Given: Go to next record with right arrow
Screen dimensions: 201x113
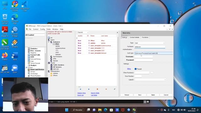Looking at the screenshot, I should [x=89, y=89].
